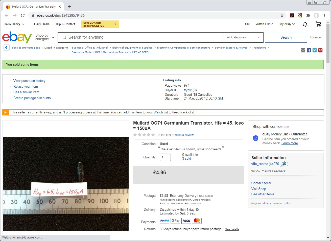
Task: Click the back chevron beside Back to previous page
Action: pos(7,47)
